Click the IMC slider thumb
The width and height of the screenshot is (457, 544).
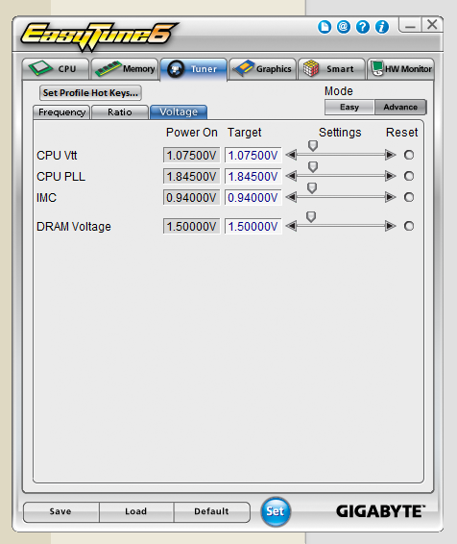click(x=312, y=188)
